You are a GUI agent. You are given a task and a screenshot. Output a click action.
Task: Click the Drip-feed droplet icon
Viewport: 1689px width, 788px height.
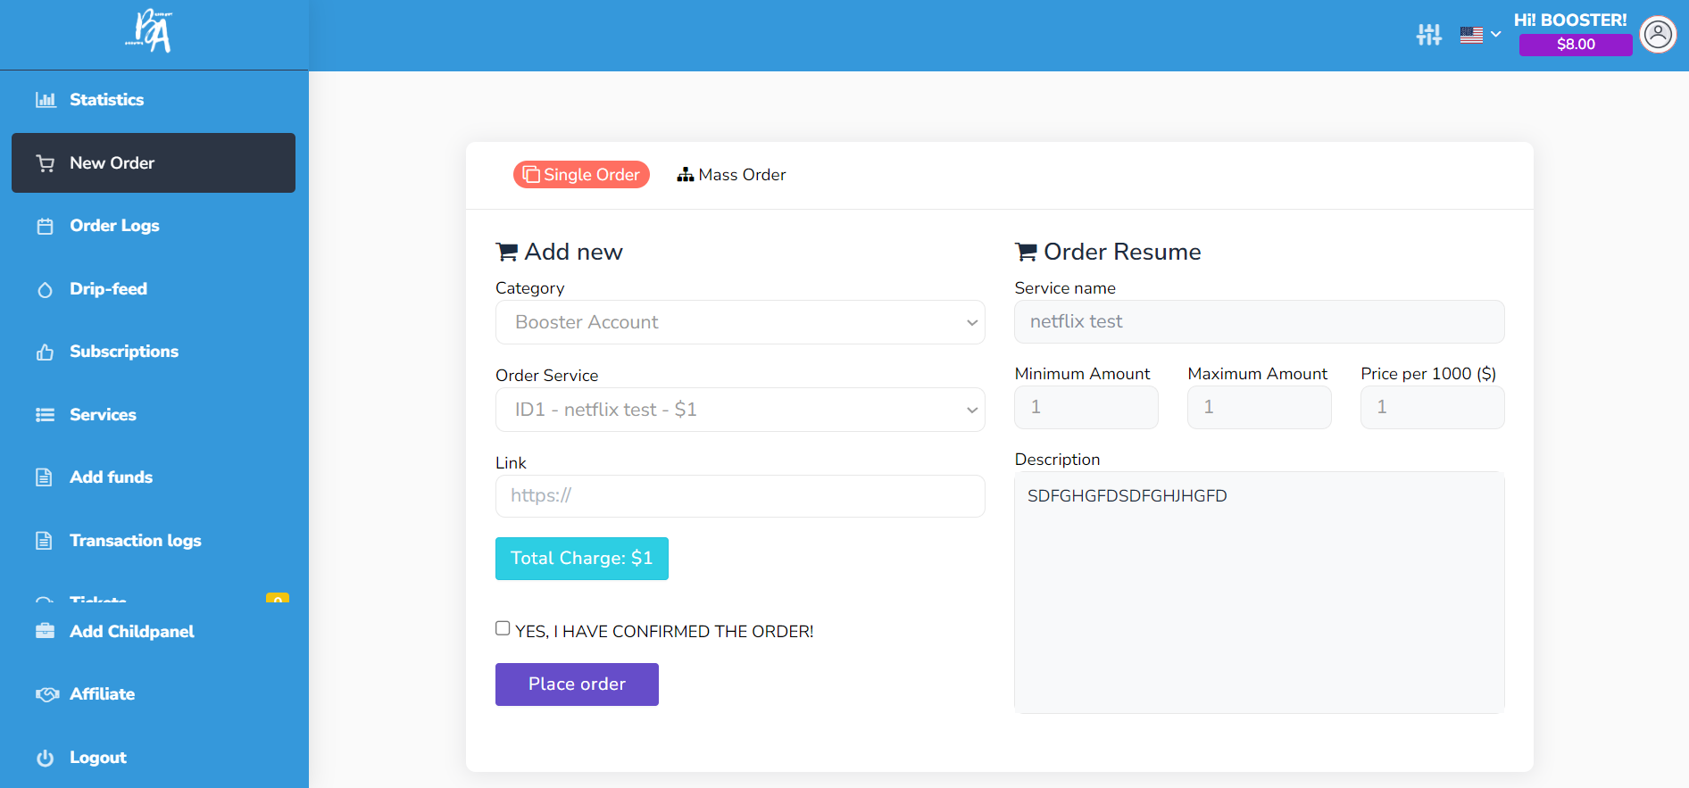coord(46,290)
